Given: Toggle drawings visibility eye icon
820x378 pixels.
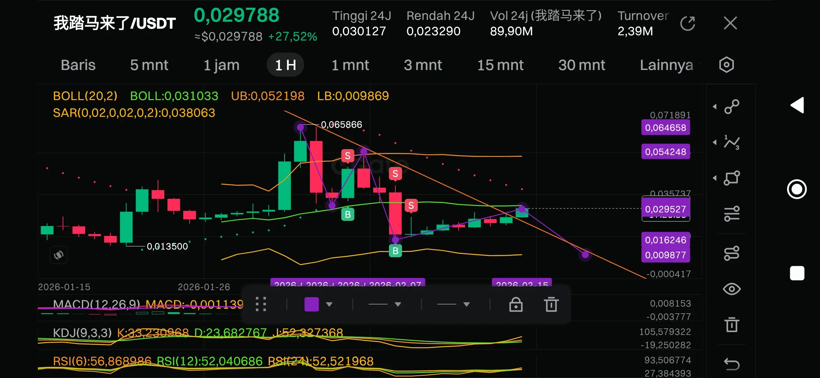Looking at the screenshot, I should [x=731, y=289].
